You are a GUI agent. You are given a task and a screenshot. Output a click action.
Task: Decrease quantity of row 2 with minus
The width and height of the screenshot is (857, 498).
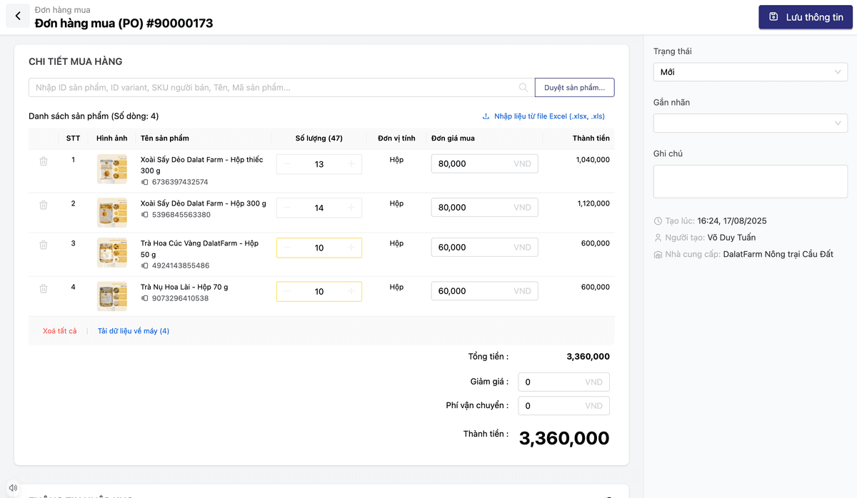(x=287, y=208)
